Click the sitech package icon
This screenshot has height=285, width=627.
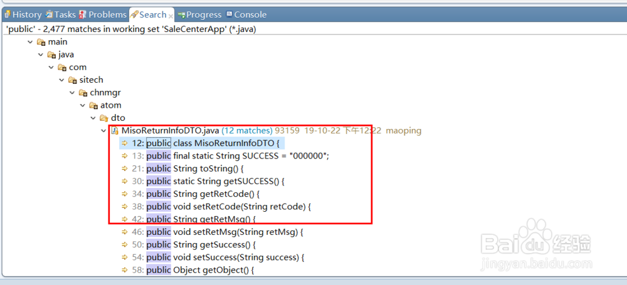click(x=72, y=80)
